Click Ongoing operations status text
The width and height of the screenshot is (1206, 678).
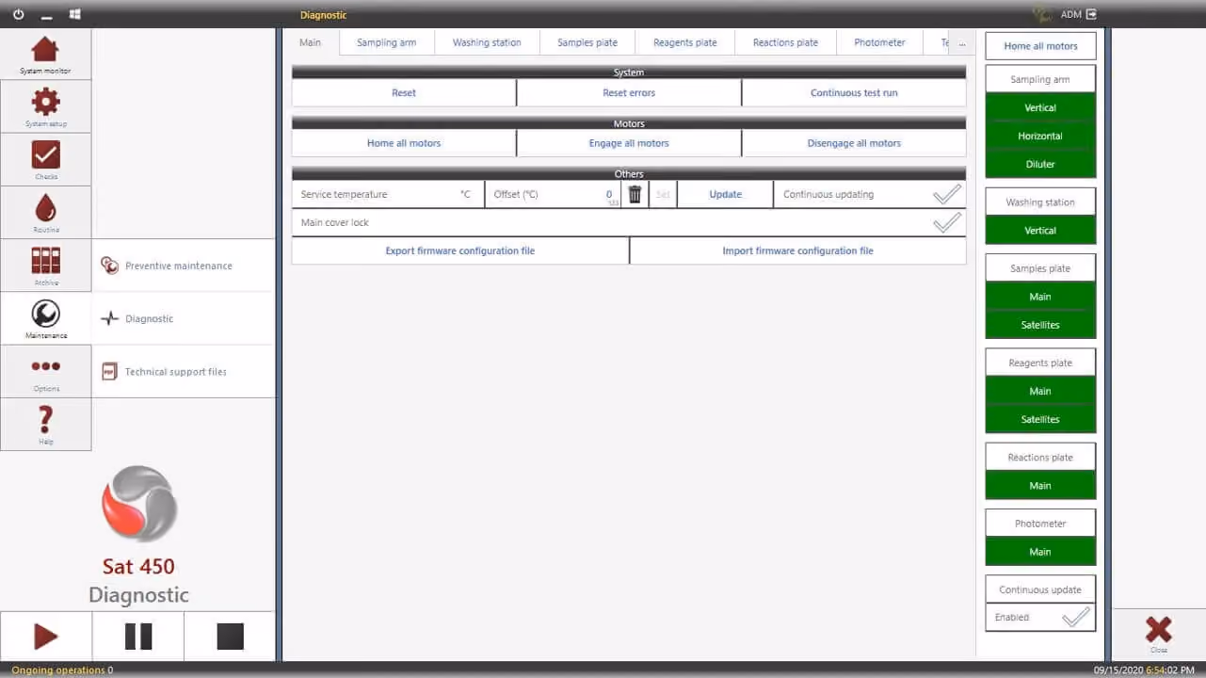click(x=62, y=670)
